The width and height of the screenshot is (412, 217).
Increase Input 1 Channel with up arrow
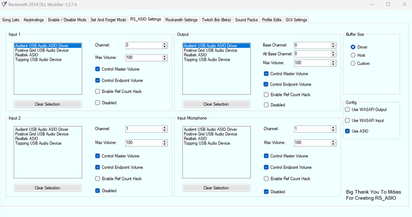click(165, 43)
